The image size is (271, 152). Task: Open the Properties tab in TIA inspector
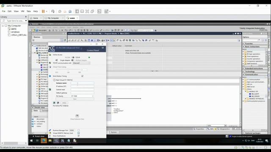pos(199,129)
